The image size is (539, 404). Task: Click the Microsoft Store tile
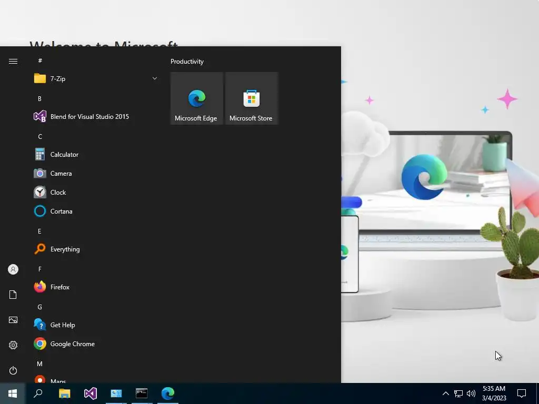click(x=251, y=98)
